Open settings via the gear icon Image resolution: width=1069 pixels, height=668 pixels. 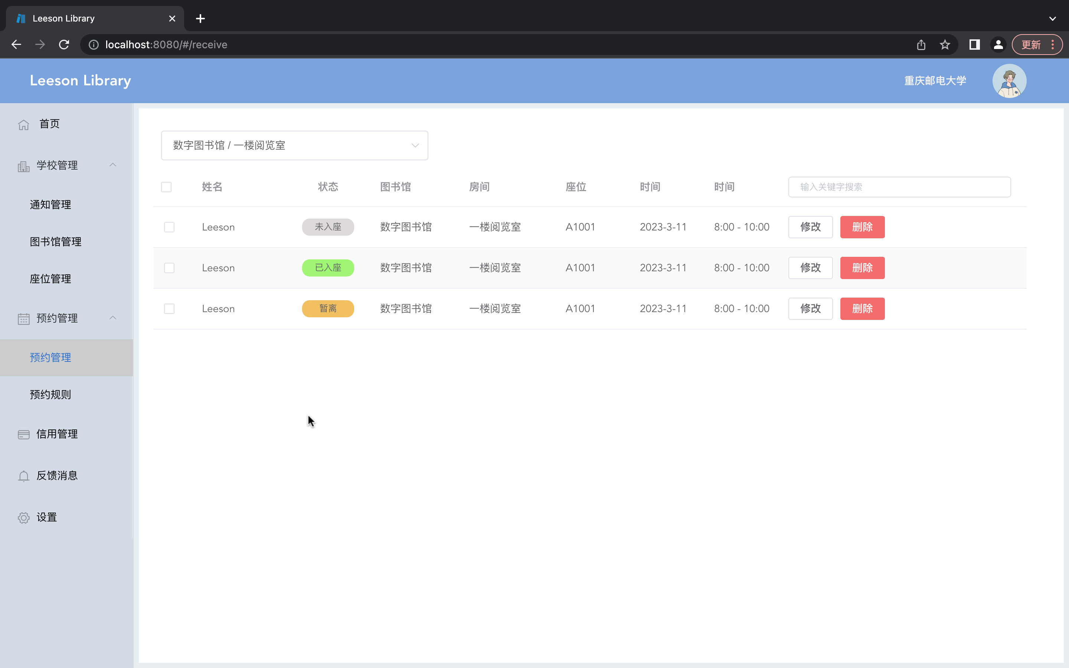[23, 517]
